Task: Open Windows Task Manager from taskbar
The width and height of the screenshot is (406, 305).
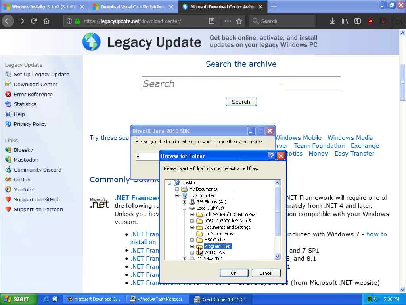Action: pos(157,299)
